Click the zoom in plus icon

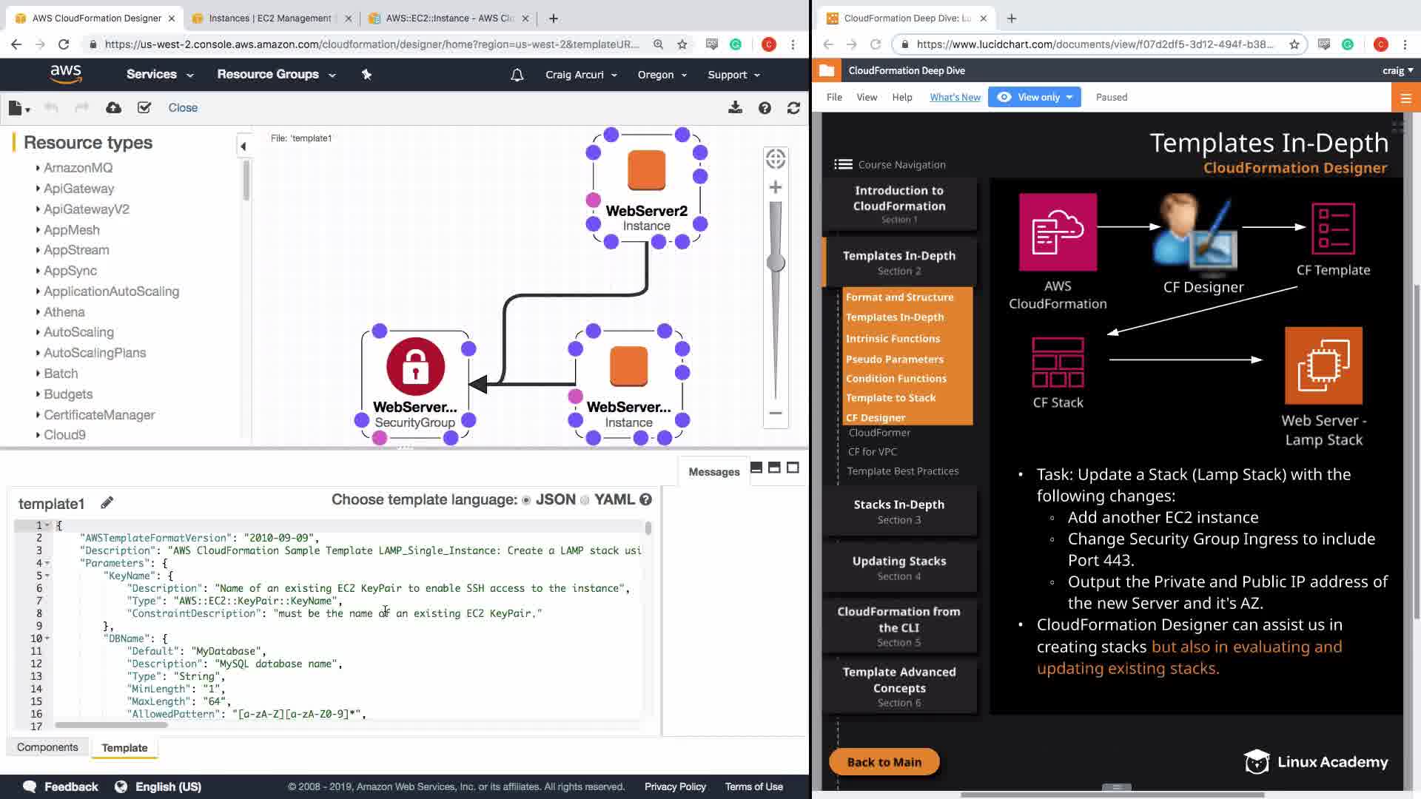[x=776, y=187]
